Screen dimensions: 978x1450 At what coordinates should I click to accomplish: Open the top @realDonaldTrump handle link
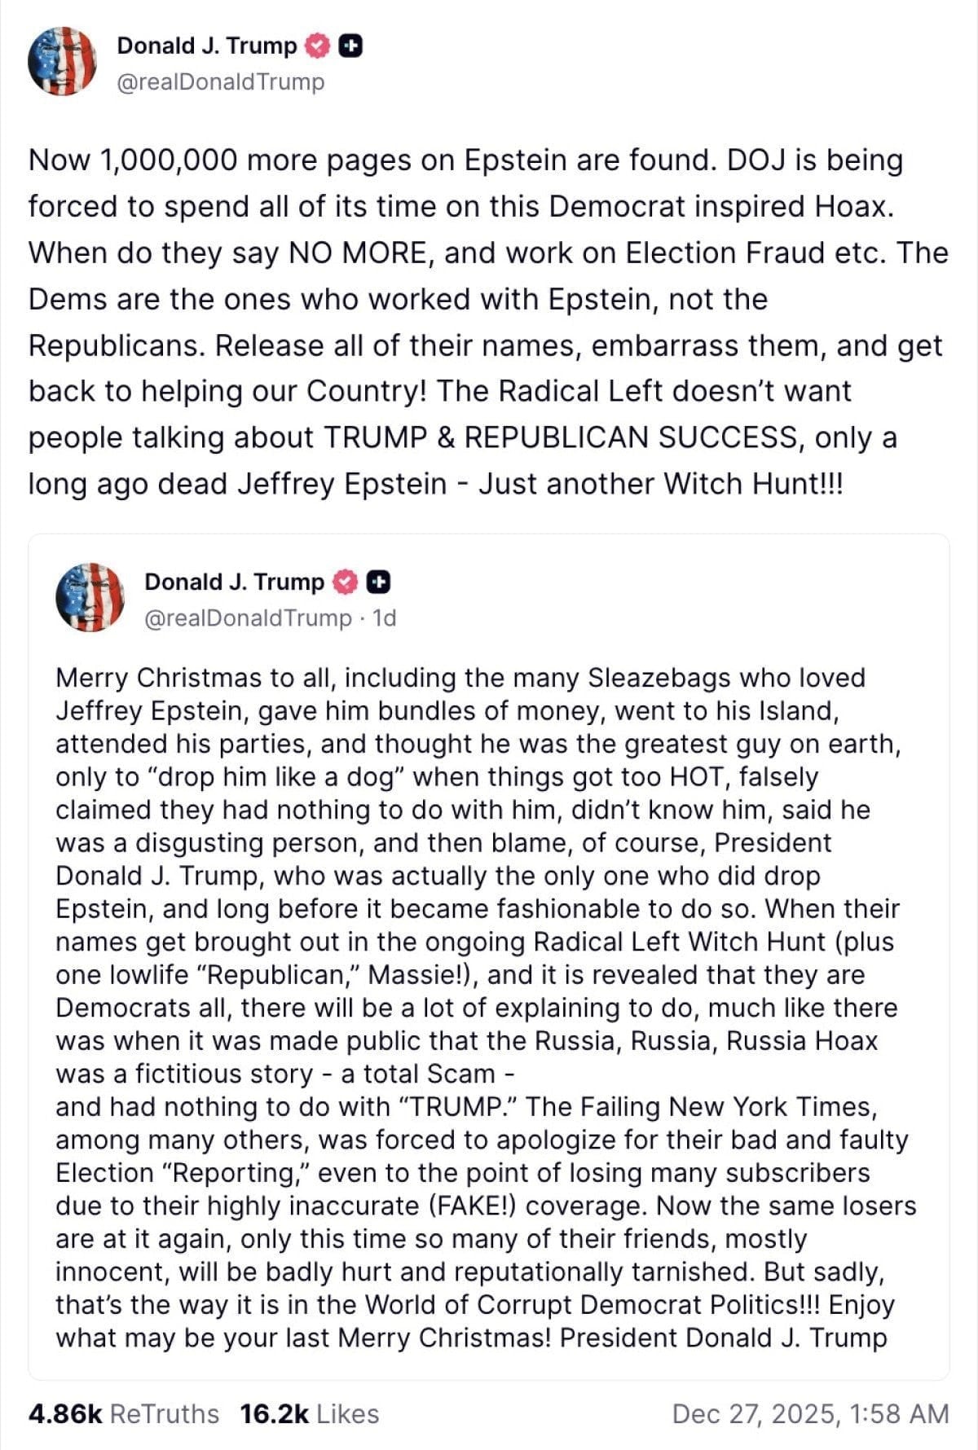pyautogui.click(x=220, y=81)
